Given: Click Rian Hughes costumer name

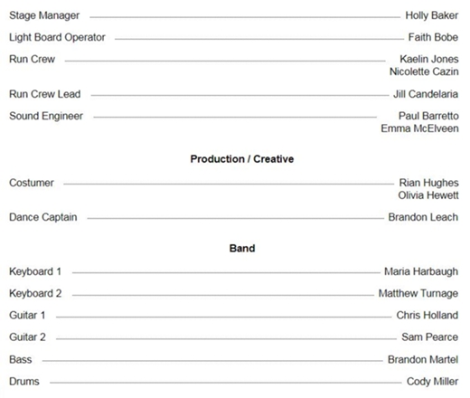Looking at the screenshot, I should [428, 183].
